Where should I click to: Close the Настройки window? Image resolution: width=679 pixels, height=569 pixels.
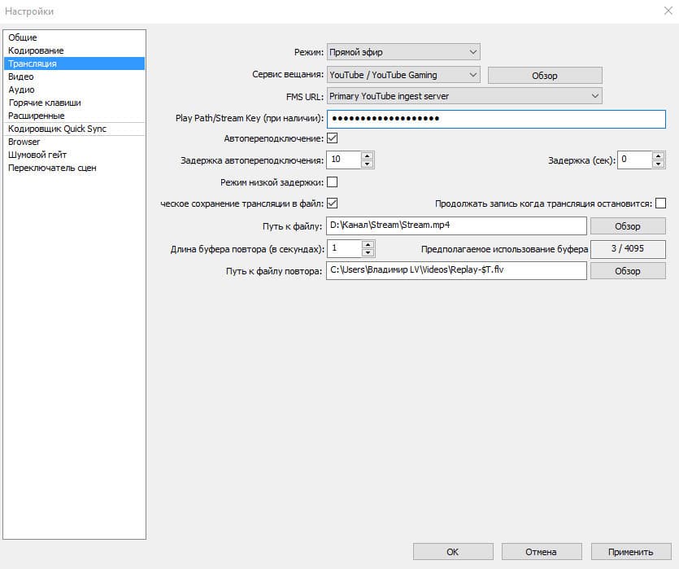point(668,11)
